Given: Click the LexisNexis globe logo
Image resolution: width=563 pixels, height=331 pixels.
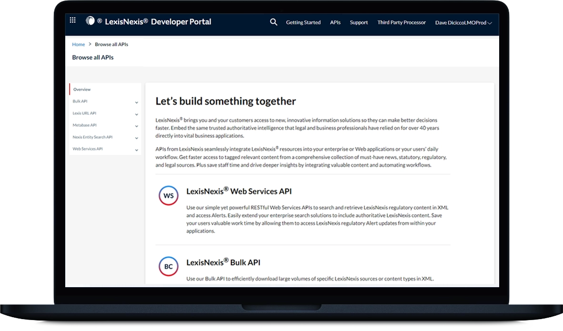Looking at the screenshot, I should [x=90, y=21].
